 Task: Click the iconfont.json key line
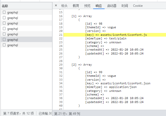click(x=118, y=83)
